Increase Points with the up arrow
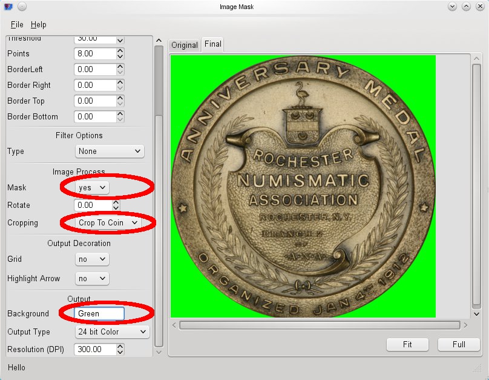Screen dimensions: 489x380 pyautogui.click(x=120, y=50)
